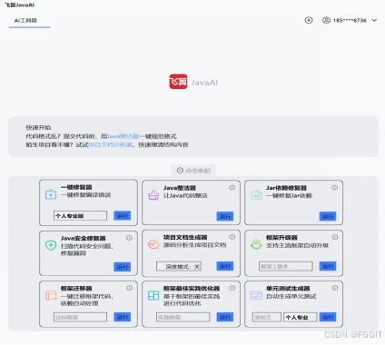This screenshot has height=345, width=385.
Task: Show info for 项目文档生成器
Action: click(x=232, y=237)
